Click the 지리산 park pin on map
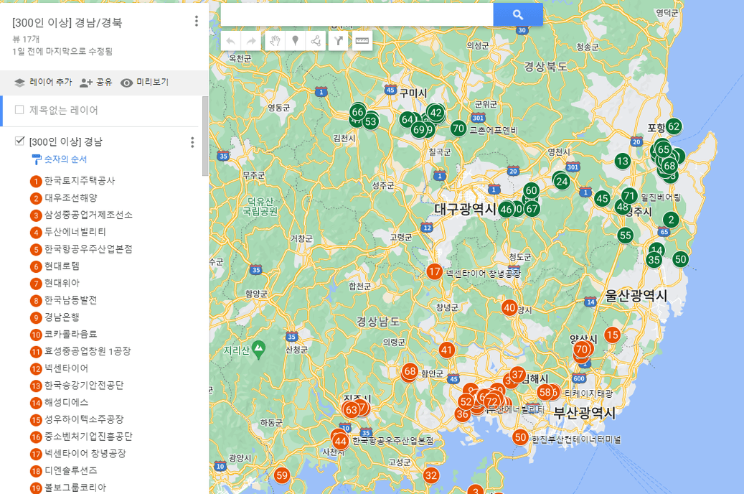The height and width of the screenshot is (494, 744). tap(258, 350)
